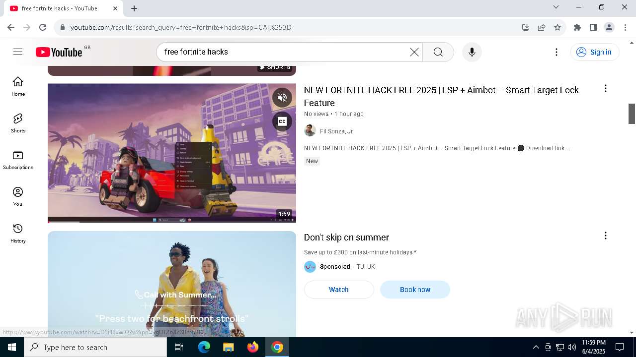Viewport: 636px width, 357px height.
Task: Reload the page
Action: 43,27
